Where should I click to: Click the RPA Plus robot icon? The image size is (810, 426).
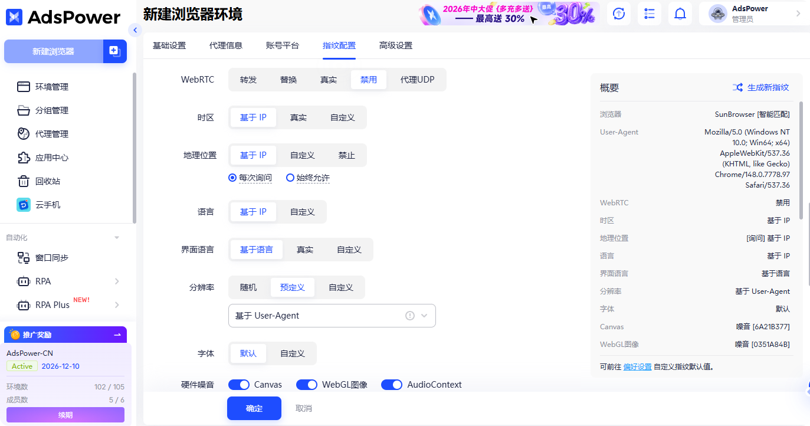tap(24, 305)
